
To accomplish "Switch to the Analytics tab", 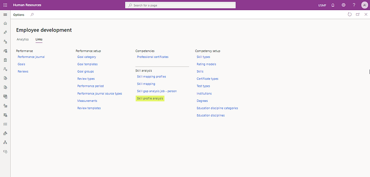I will point(23,39).
